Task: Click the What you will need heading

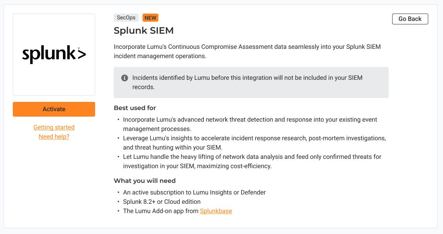Action: pyautogui.click(x=144, y=181)
